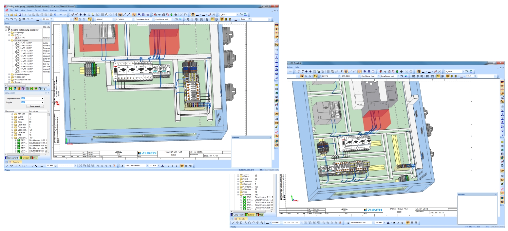This screenshot has height=231, width=508.
Task: Check the box for sheet 7 =A1 +S1.MP
Action: click(x=15, y=43)
